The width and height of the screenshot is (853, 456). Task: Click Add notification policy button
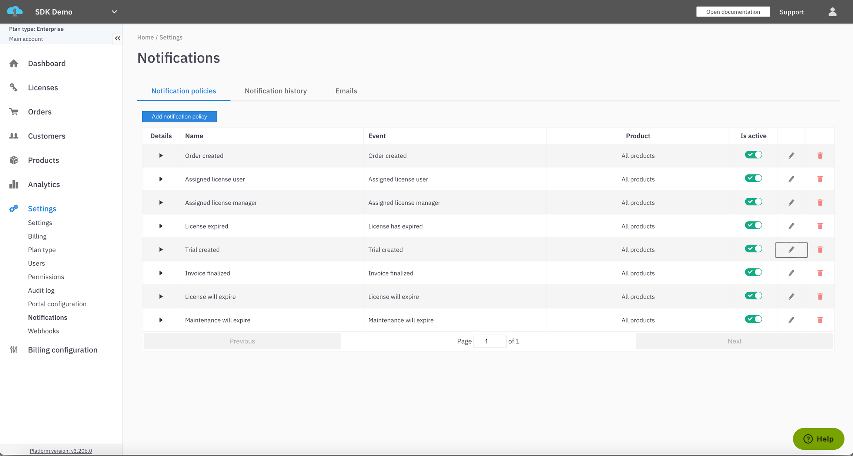pyautogui.click(x=179, y=116)
